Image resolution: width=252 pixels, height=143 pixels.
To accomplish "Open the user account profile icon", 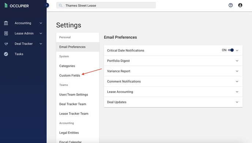I will [x=240, y=5].
